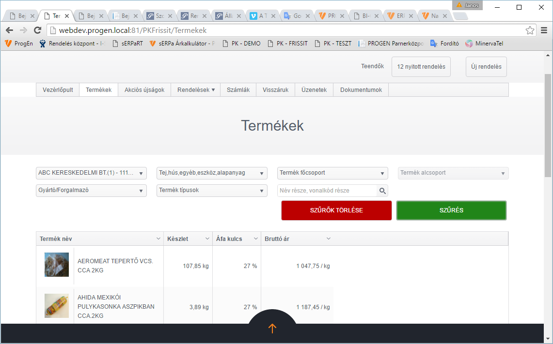
Task: Click the browser forward arrow
Action: point(23,30)
